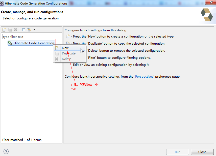This screenshot has height=156, width=216.
Task: Click the Filter launch configurations icon
Action: pos(29,29)
